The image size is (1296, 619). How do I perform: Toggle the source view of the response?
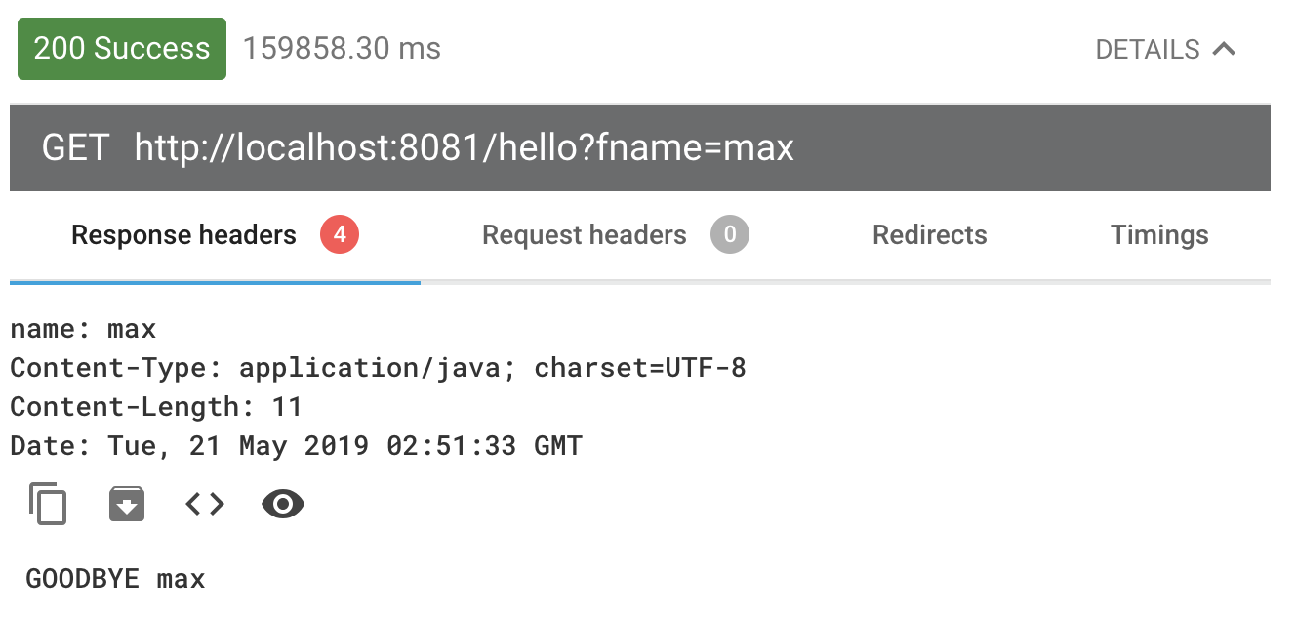coord(205,505)
